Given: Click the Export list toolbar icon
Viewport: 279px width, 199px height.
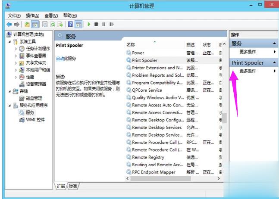Looking at the screenshot, I should (x=60, y=25).
